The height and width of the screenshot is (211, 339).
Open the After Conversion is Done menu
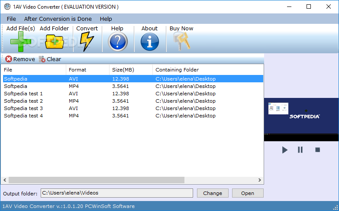[58, 19]
